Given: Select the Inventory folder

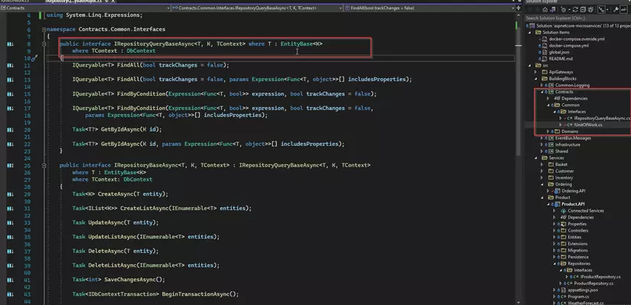Looking at the screenshot, I should click(x=564, y=178).
